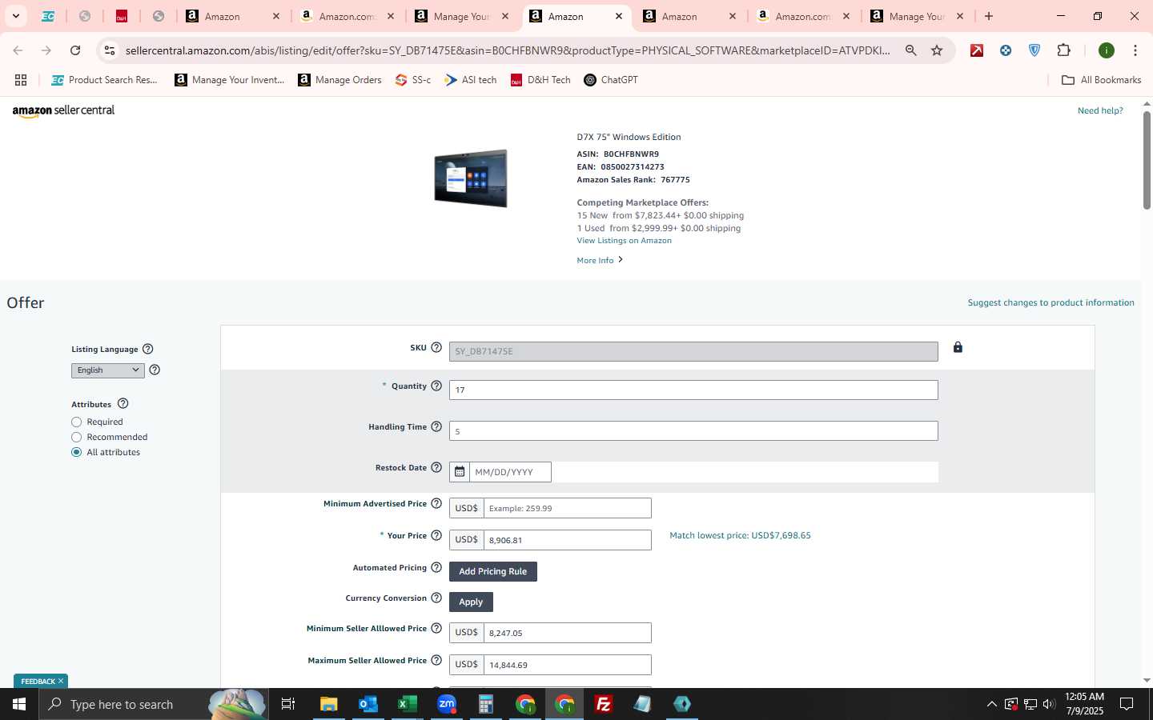
Task: Open the ASI tech bookmark
Action: coord(471,80)
